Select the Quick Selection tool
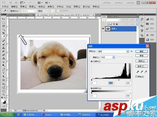The image size is (157, 117). click(x=3, y=30)
